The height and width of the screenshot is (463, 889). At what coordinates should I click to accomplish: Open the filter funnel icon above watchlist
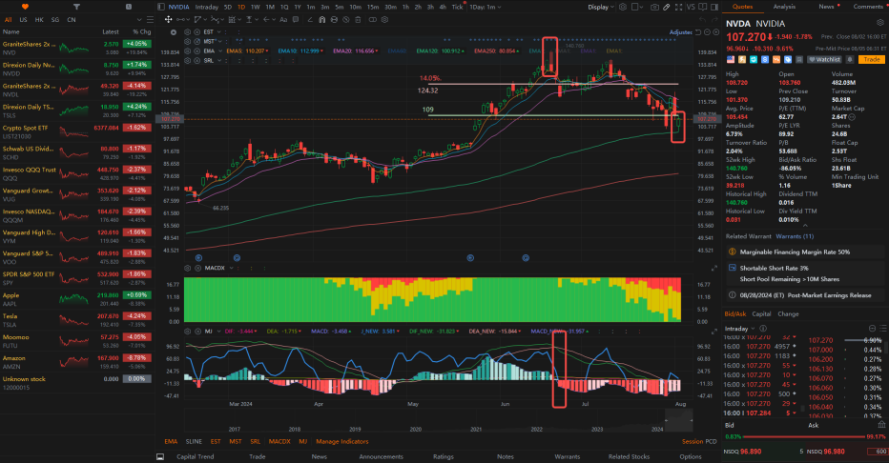[76, 7]
